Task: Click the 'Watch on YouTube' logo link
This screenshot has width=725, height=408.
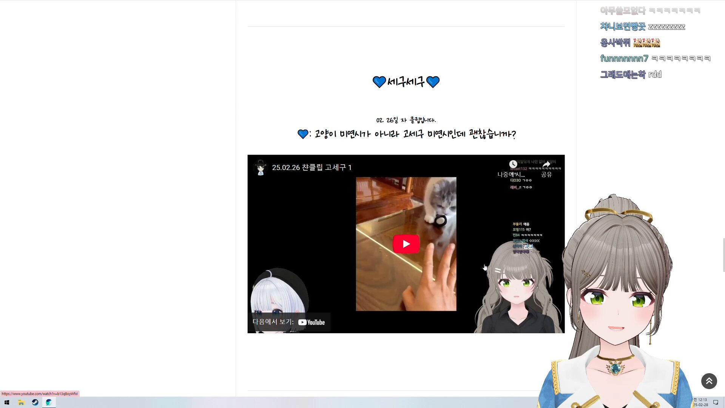Action: click(x=312, y=322)
